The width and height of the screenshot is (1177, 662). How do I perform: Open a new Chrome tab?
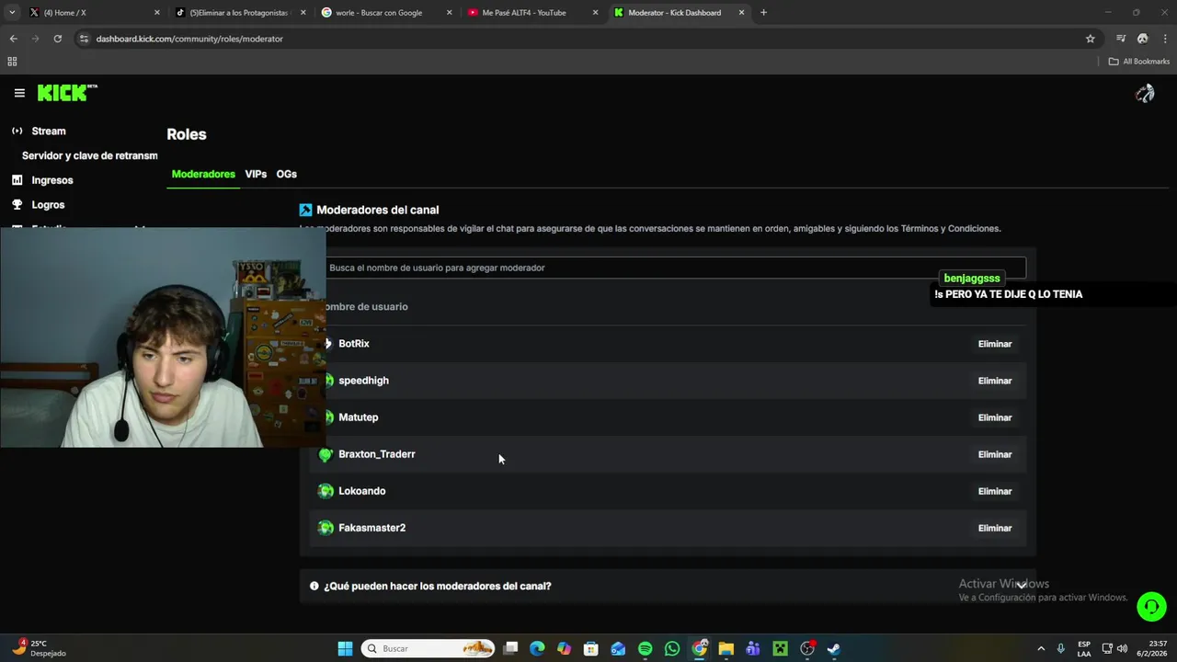pos(764,13)
